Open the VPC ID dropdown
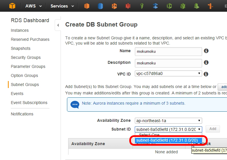The height and width of the screenshot is (160, 227). point(168,73)
